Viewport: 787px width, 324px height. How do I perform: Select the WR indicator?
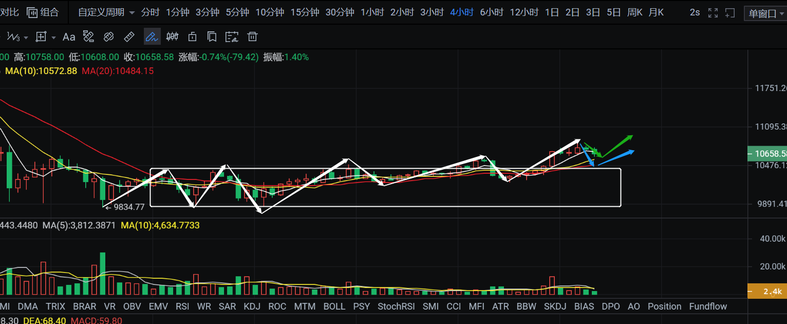point(204,307)
